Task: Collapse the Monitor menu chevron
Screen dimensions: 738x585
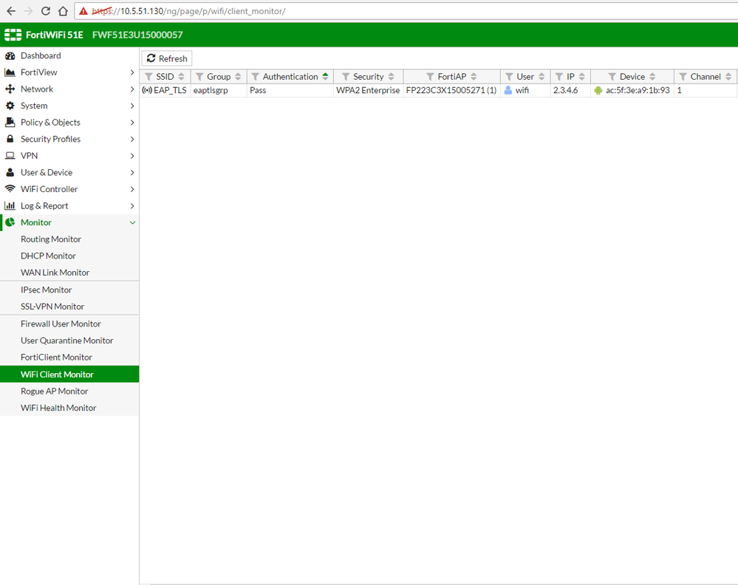Action: coord(132,222)
